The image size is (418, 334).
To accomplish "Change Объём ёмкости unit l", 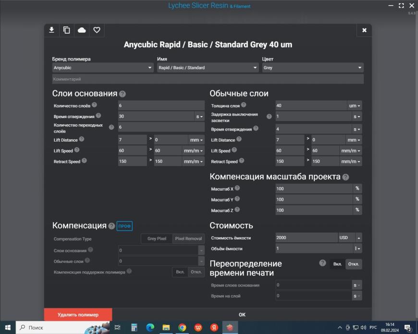I will coord(357,249).
